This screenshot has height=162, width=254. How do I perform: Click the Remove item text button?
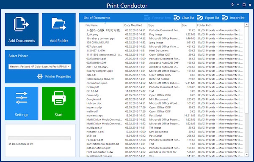(161, 18)
